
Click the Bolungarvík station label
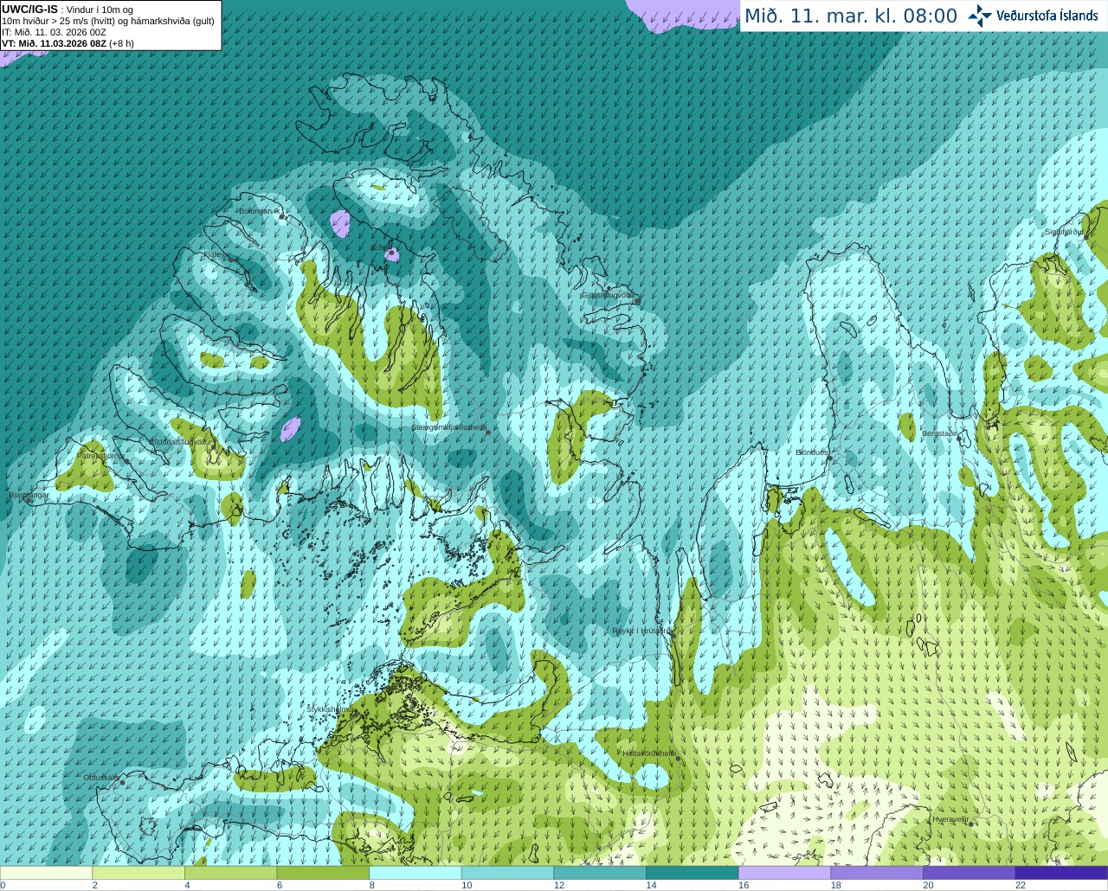[x=260, y=211]
